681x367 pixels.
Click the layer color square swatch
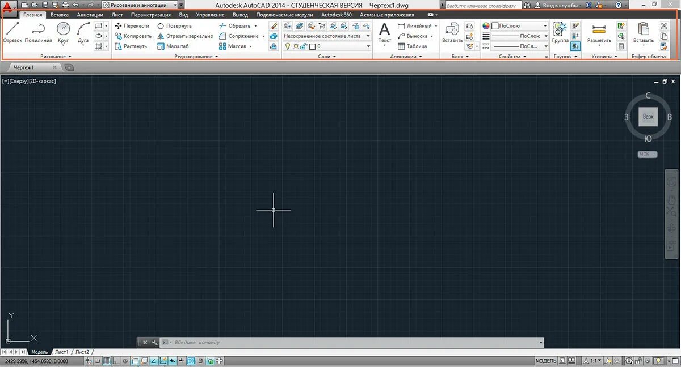[x=312, y=46]
